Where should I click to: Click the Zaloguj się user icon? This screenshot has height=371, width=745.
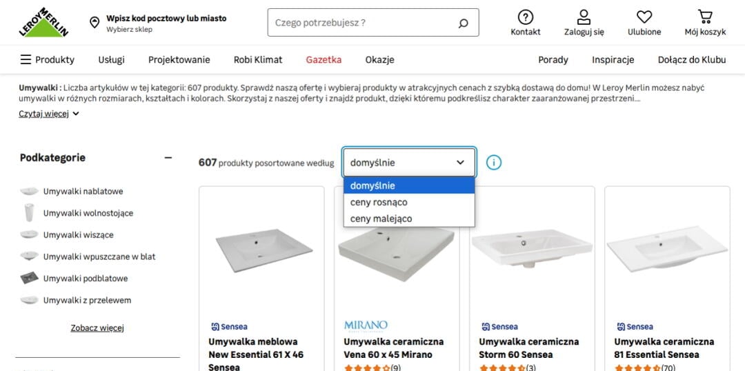click(x=584, y=17)
